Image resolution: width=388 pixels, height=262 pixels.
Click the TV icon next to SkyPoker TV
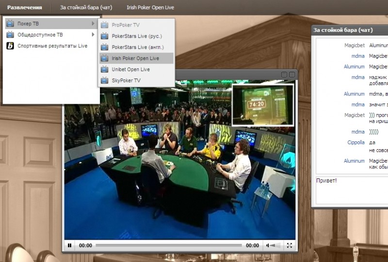104,80
